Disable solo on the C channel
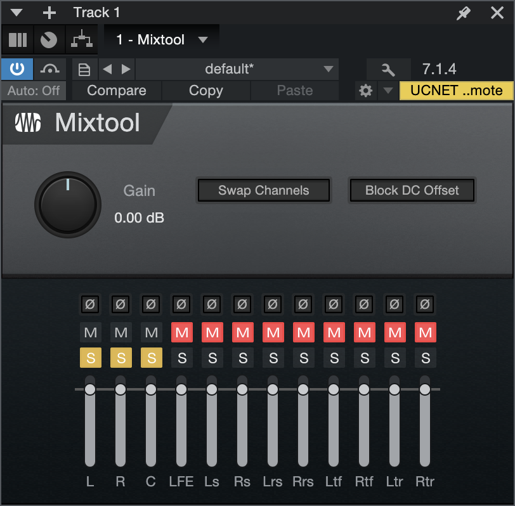 (152, 358)
